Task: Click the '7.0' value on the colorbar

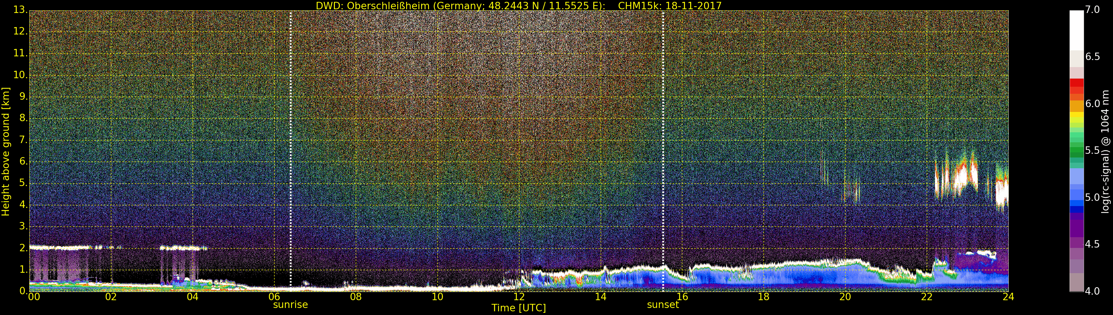Action: click(1092, 10)
